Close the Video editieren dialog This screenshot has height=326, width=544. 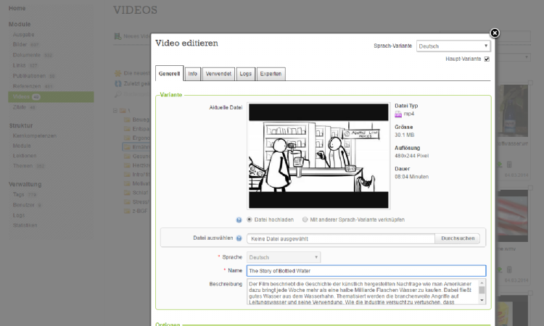[x=495, y=33]
